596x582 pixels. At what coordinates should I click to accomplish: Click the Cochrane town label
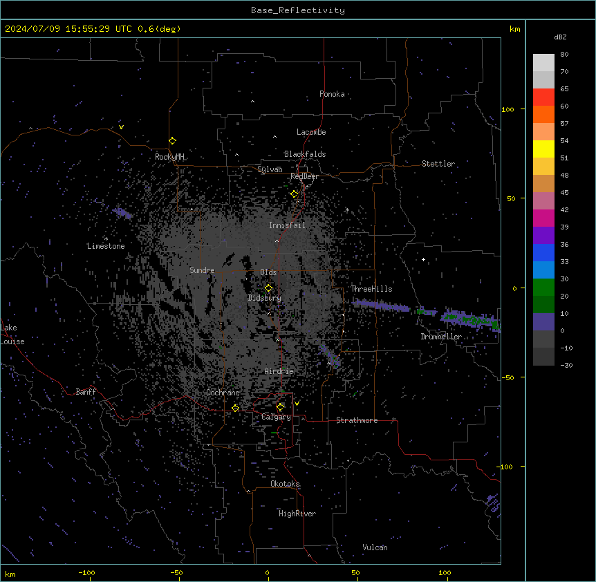pos(223,393)
